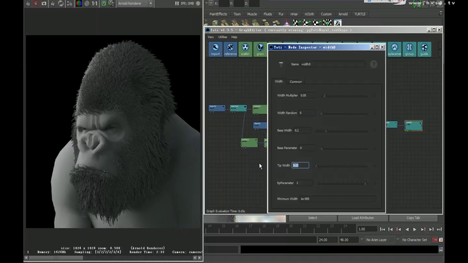The height and width of the screenshot is (263, 468).
Task: Open the Node Inspector help icon
Action: tap(373, 64)
